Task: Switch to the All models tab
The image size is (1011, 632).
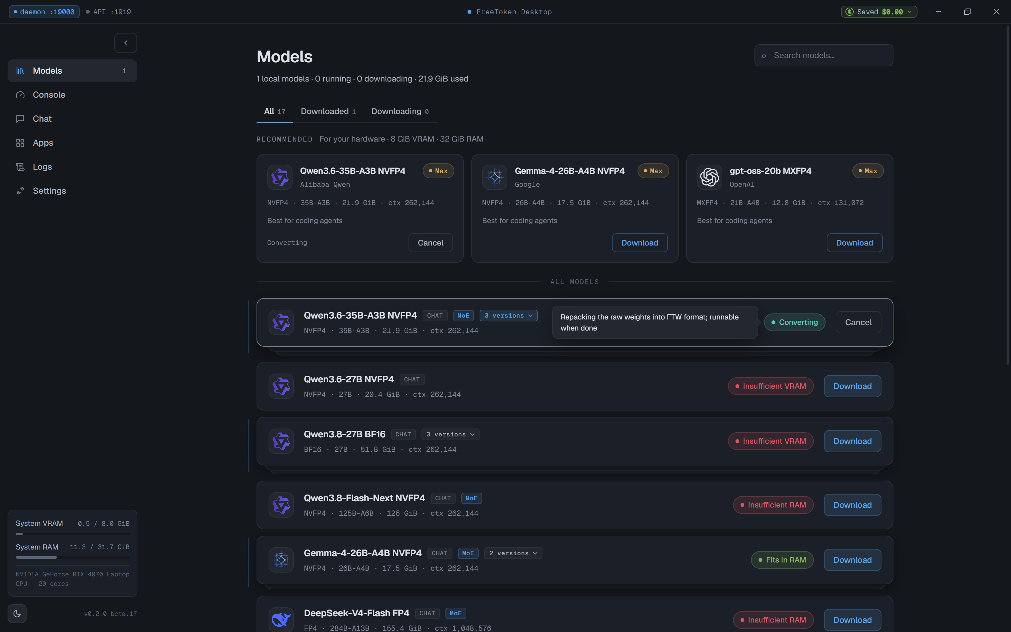Action: click(275, 112)
